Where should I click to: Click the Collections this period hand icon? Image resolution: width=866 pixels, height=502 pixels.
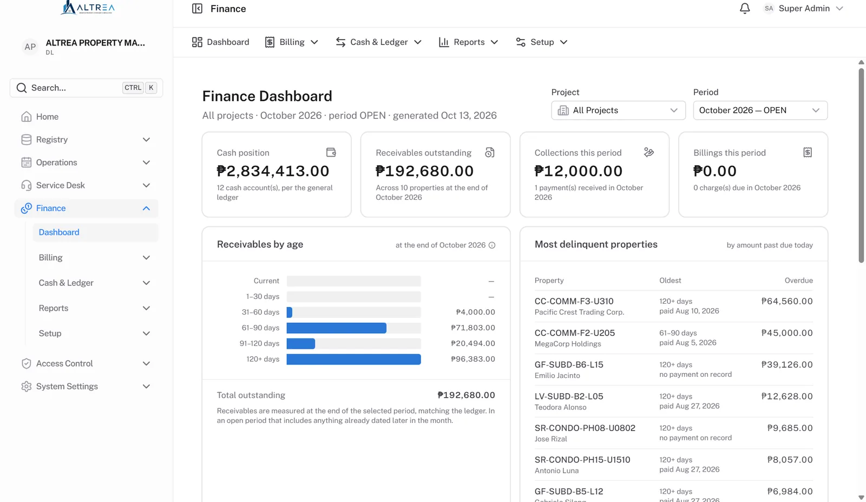649,153
